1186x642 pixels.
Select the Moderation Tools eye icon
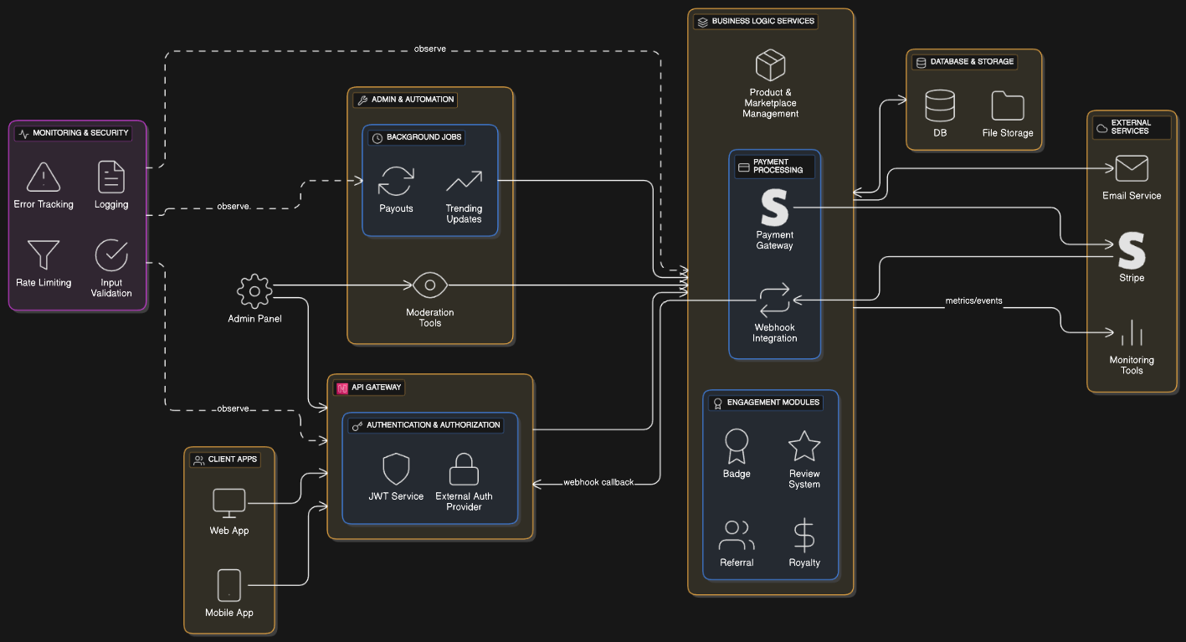(430, 285)
